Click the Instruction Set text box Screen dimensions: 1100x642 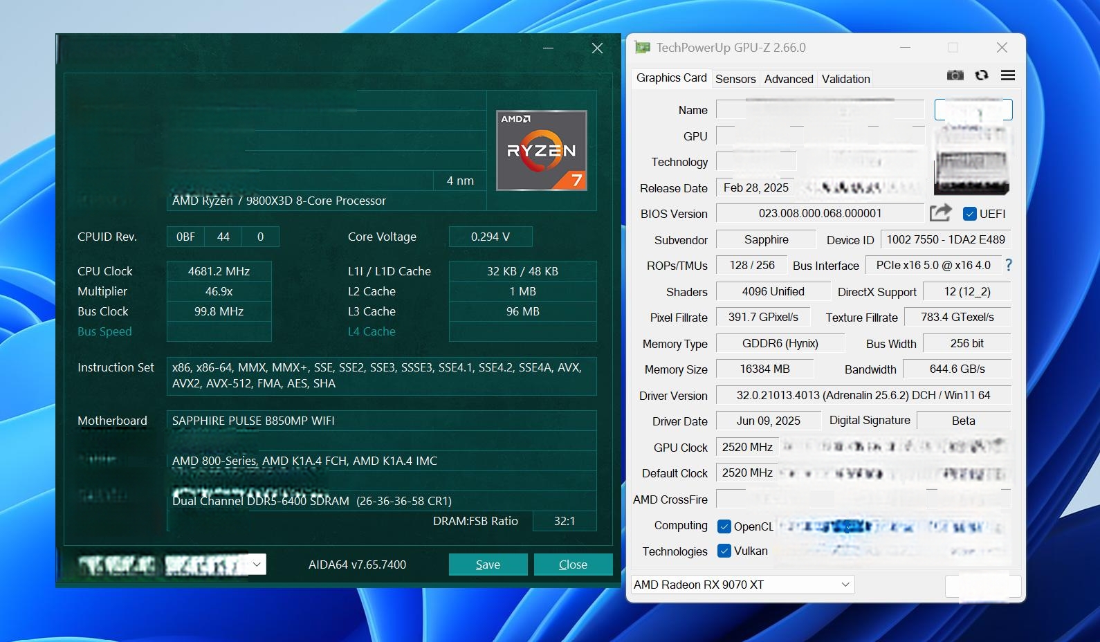381,376
